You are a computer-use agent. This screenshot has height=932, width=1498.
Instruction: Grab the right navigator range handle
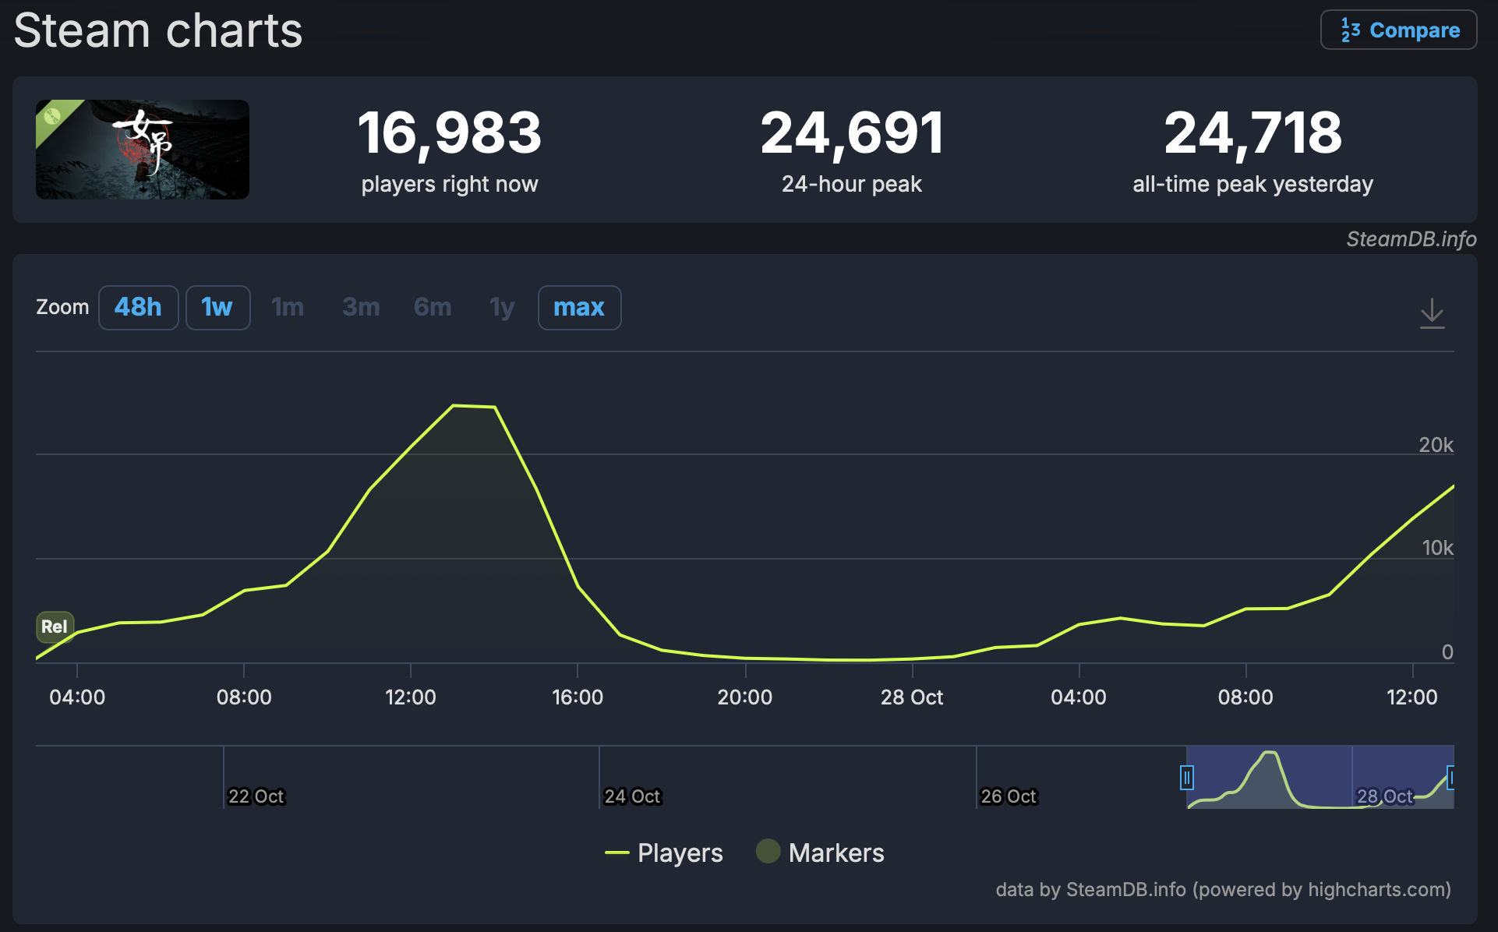pos(1451,777)
